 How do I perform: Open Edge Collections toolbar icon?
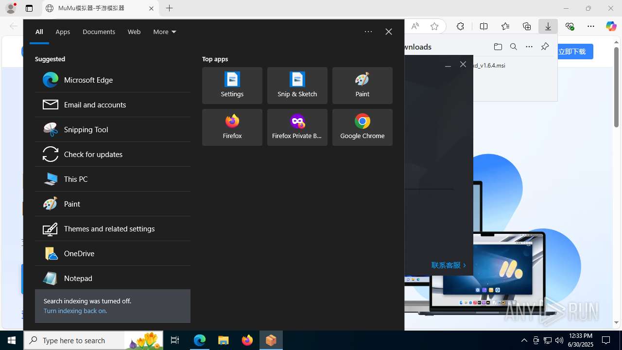(x=527, y=26)
